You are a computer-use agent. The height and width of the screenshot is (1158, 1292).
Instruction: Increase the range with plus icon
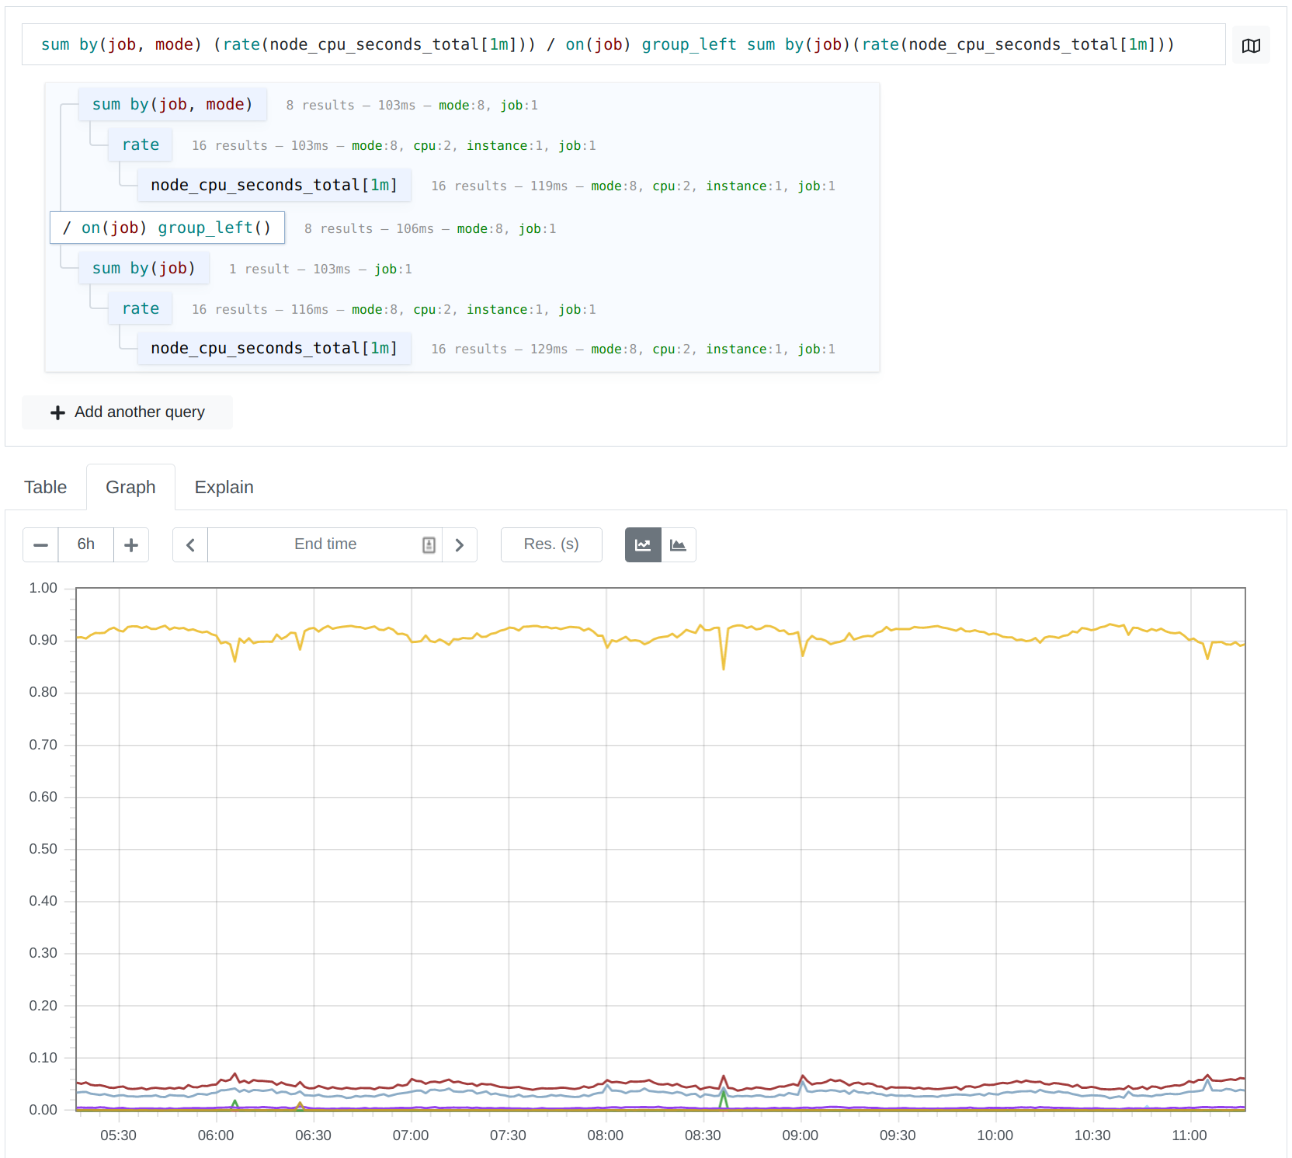[131, 545]
